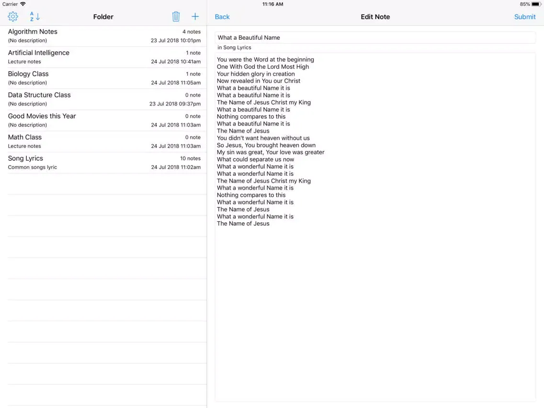The image size is (544, 408).
Task: Check the Wi-Fi status icon
Action: pos(23,4)
